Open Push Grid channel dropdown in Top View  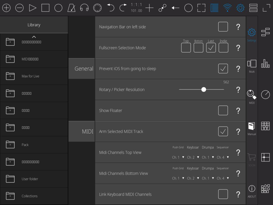coord(178,157)
